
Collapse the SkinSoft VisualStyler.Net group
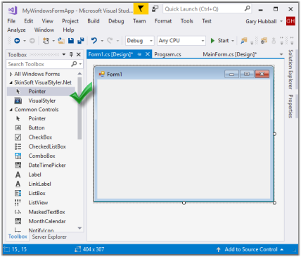tap(11, 82)
